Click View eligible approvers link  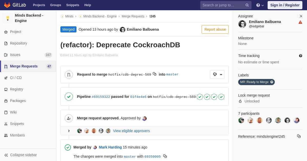click(131, 131)
